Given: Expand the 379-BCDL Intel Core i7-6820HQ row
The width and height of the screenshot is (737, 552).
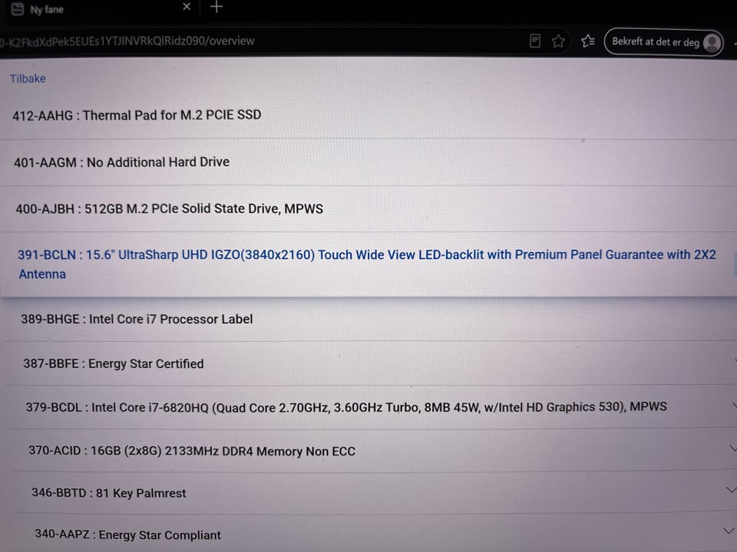Looking at the screenshot, I should point(734,405).
